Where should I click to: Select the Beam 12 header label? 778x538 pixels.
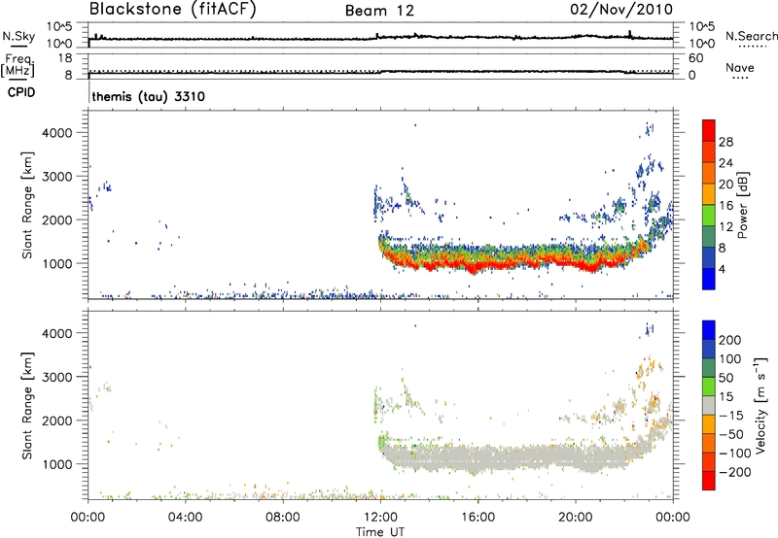pyautogui.click(x=379, y=11)
